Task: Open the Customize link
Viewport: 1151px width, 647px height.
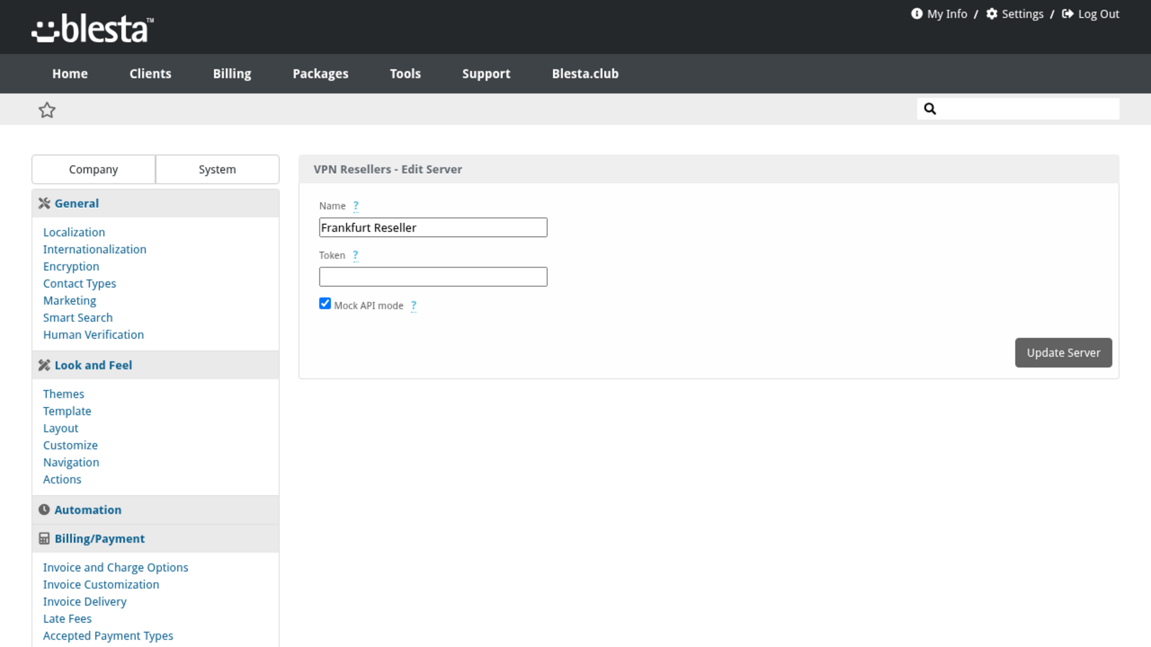Action: pos(70,445)
